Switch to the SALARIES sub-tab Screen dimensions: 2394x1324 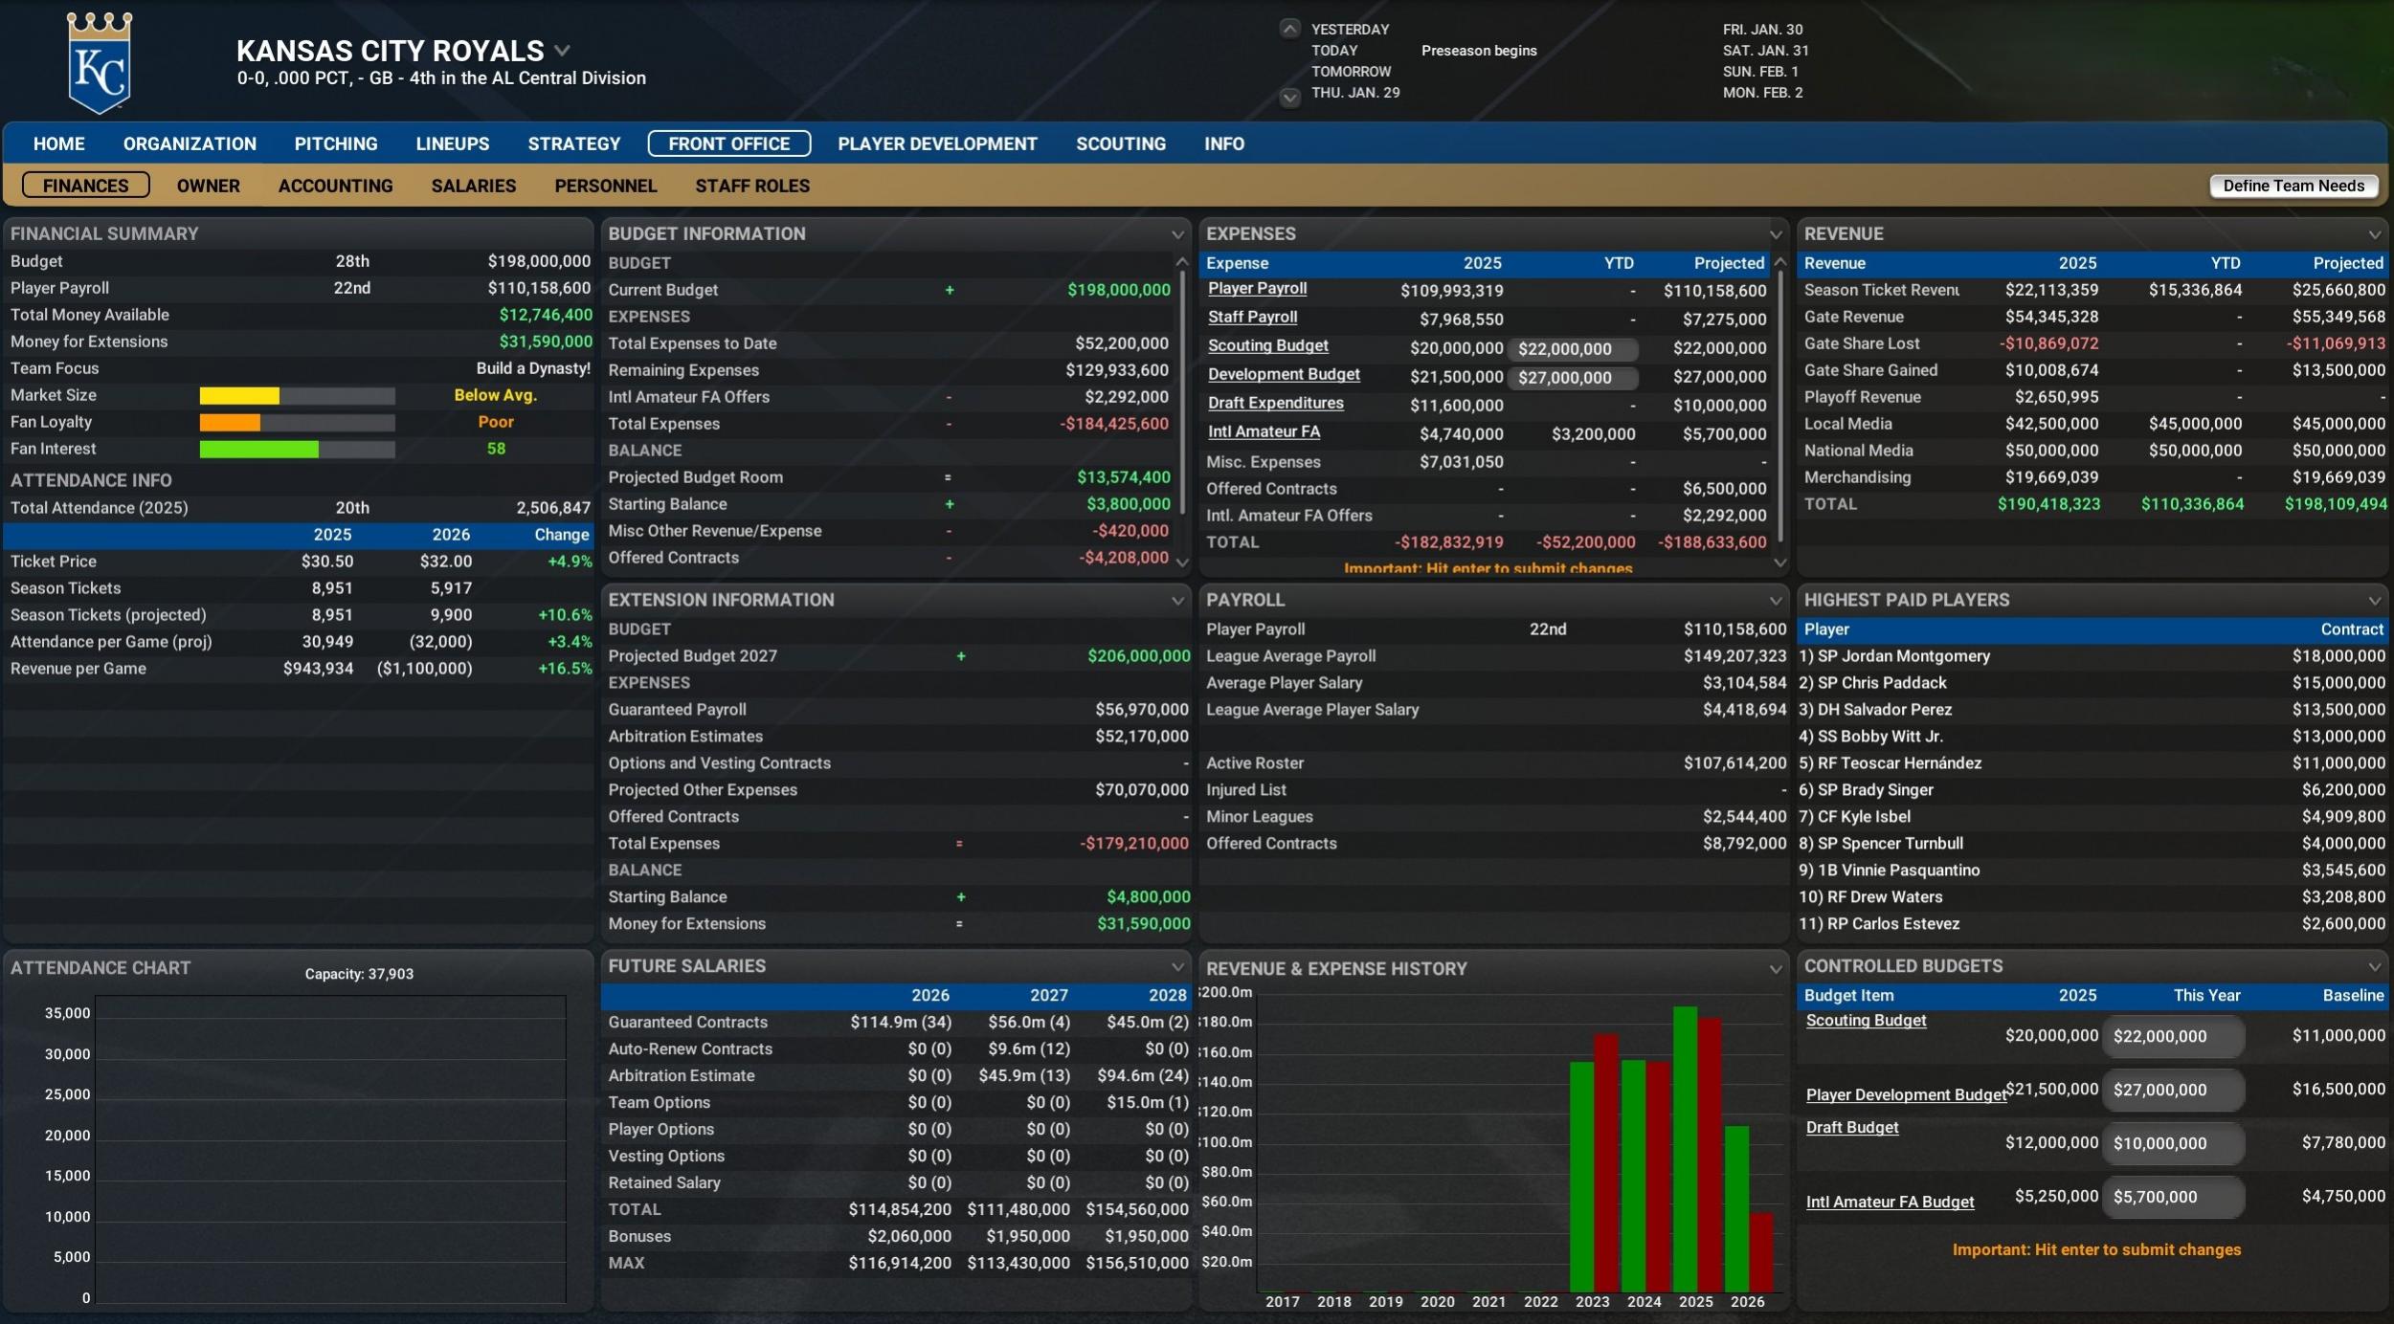pos(474,186)
